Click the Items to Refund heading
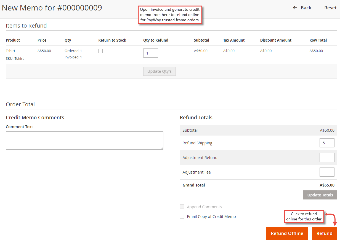 point(26,26)
